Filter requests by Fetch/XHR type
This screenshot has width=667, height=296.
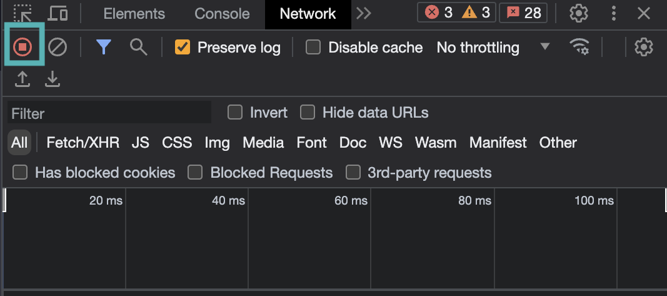(83, 143)
